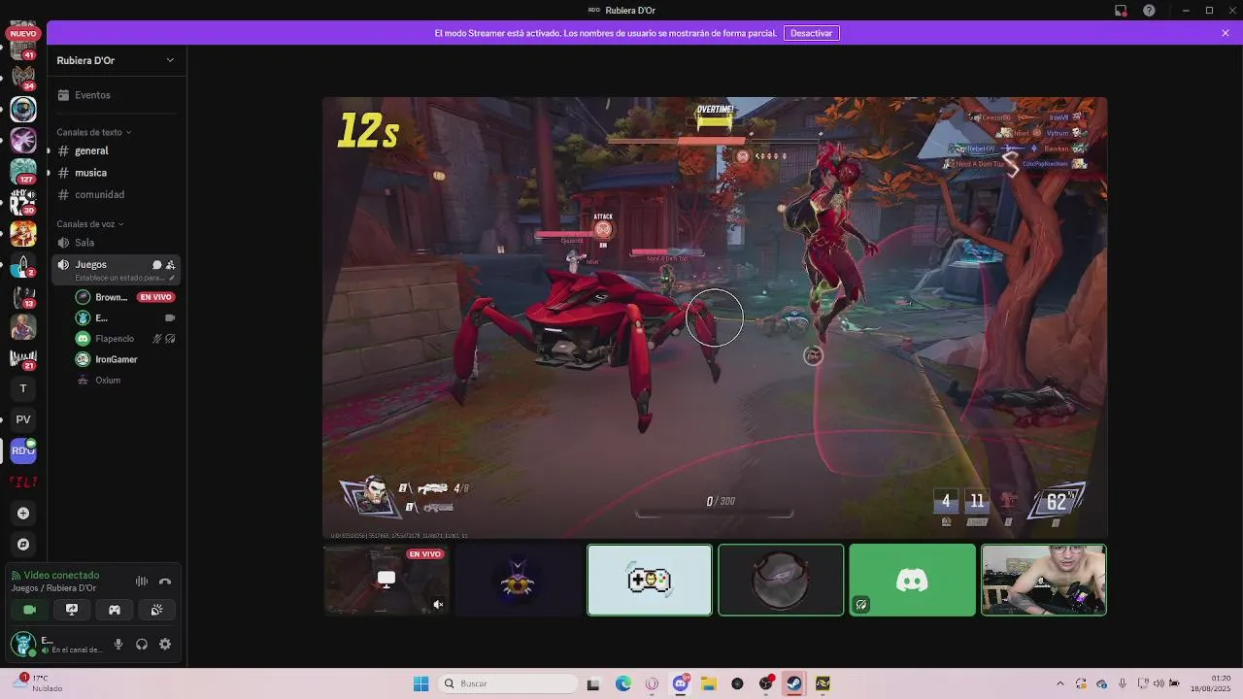
Task: Open Discord app from the taskbar
Action: tap(681, 683)
